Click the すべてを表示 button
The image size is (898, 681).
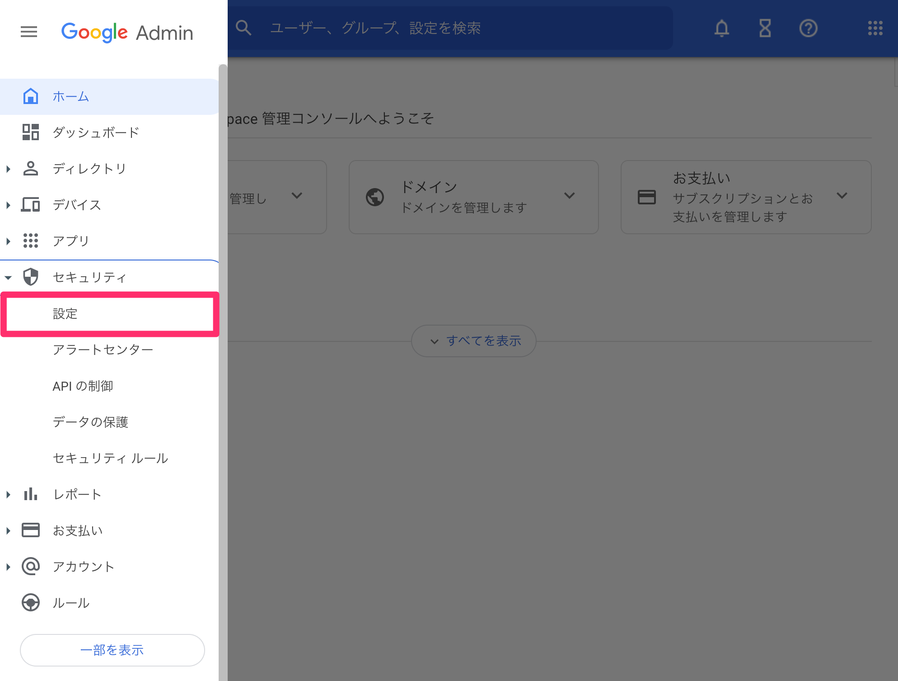pos(474,341)
